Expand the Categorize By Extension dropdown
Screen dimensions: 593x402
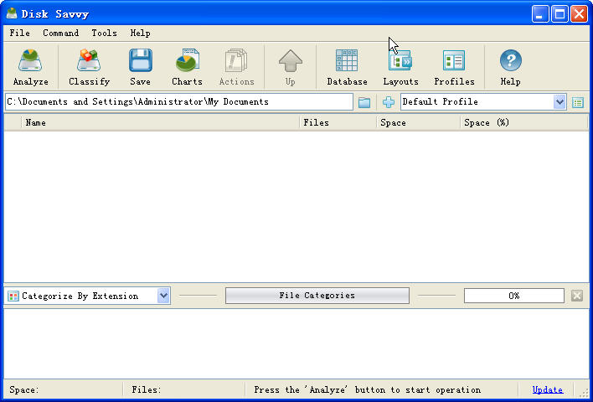coord(163,296)
